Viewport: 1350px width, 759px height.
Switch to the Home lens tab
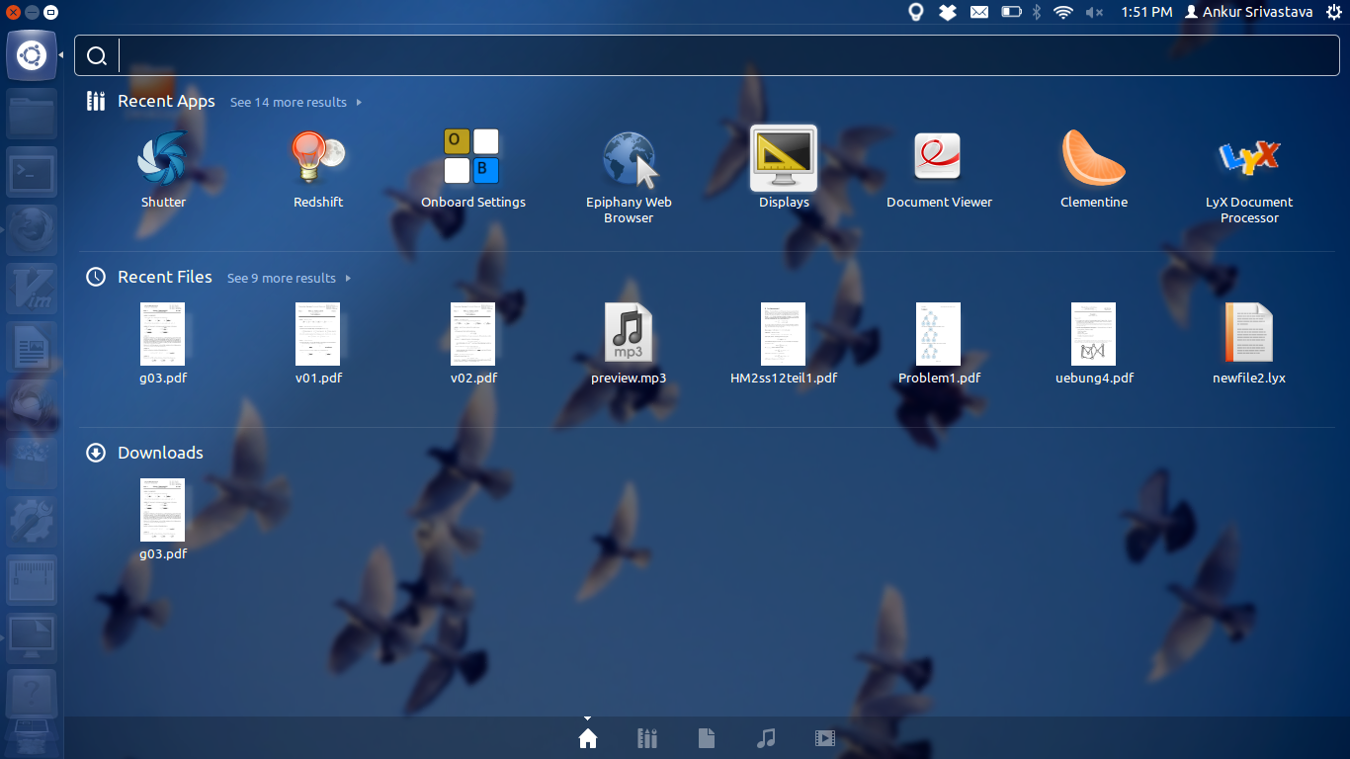point(588,737)
